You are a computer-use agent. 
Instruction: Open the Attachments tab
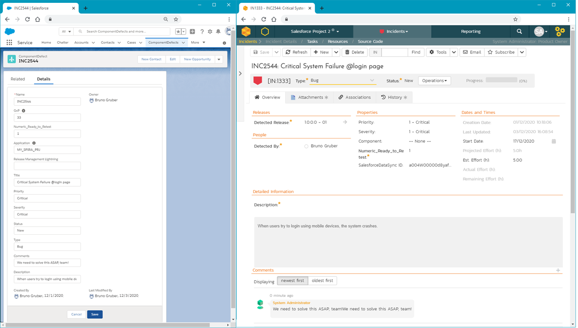coord(310,98)
